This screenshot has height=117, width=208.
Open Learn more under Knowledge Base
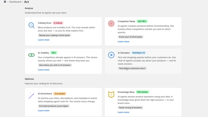pyautogui.click(x=123, y=112)
